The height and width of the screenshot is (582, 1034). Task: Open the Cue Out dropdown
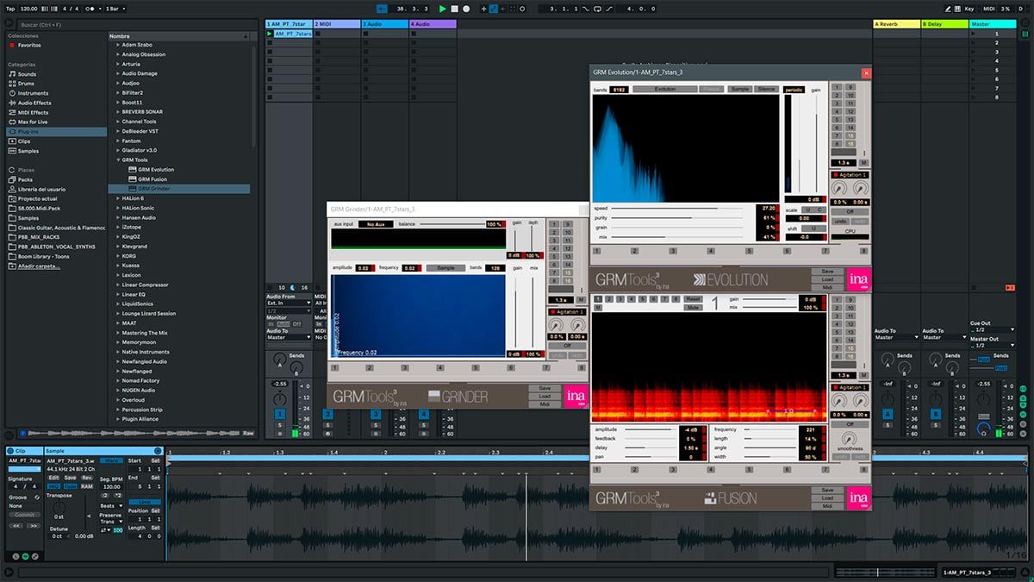click(x=993, y=330)
